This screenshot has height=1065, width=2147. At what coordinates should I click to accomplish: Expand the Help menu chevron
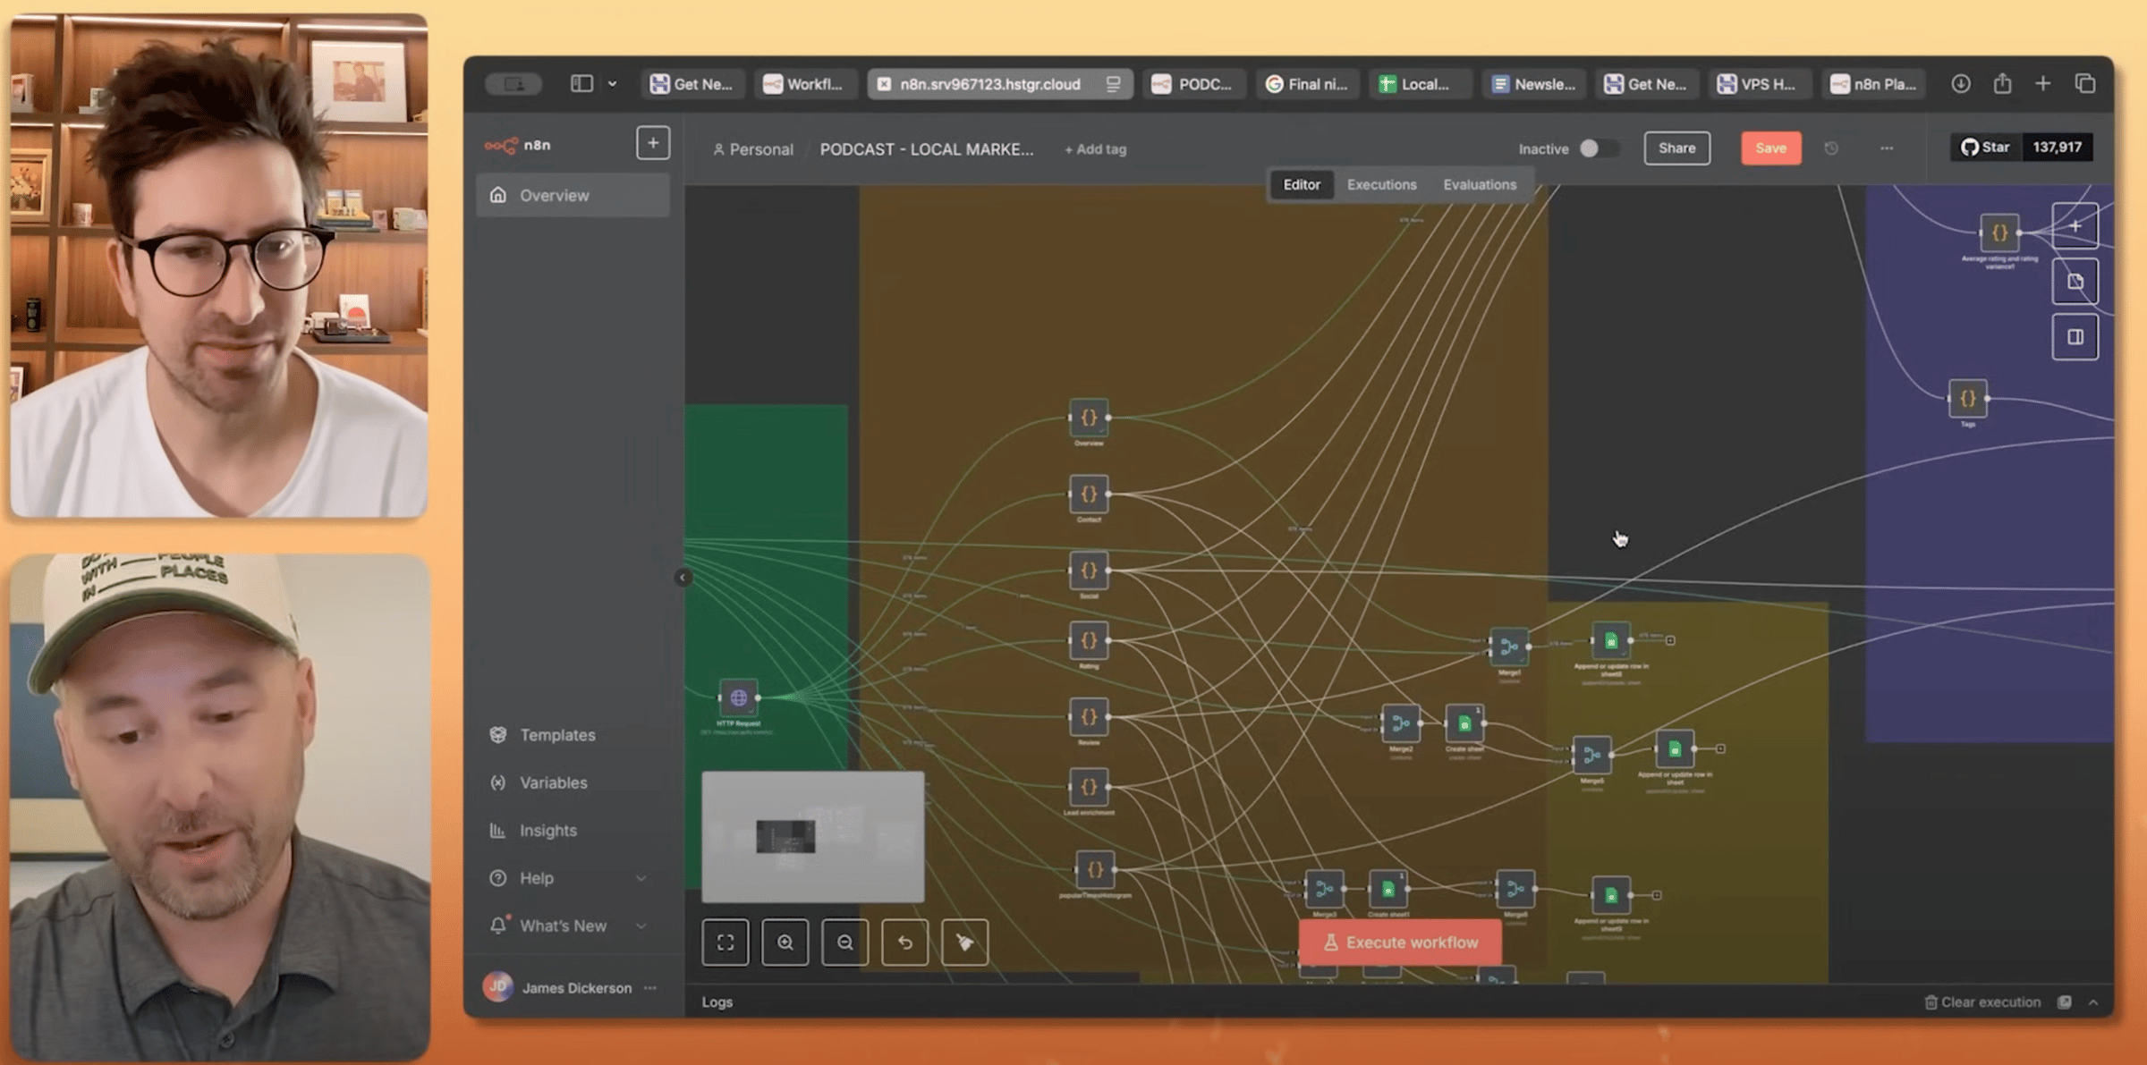coord(641,878)
